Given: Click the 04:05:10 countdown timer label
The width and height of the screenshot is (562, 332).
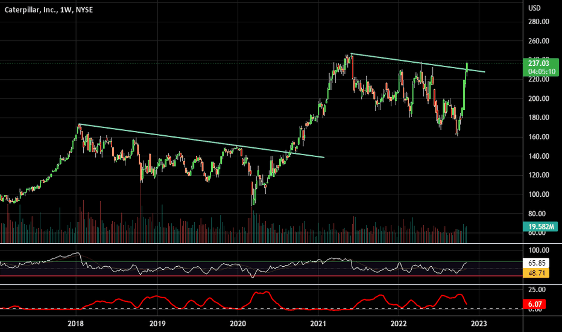Looking at the screenshot, I should [541, 71].
